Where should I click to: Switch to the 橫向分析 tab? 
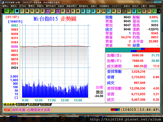point(21,104)
